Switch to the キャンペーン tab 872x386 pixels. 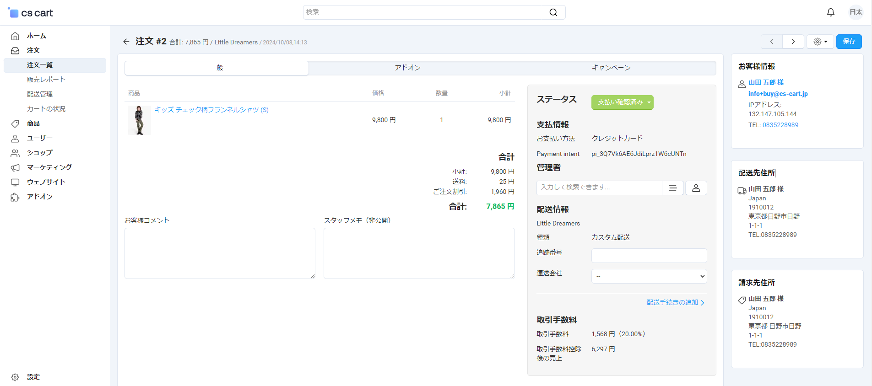(611, 68)
